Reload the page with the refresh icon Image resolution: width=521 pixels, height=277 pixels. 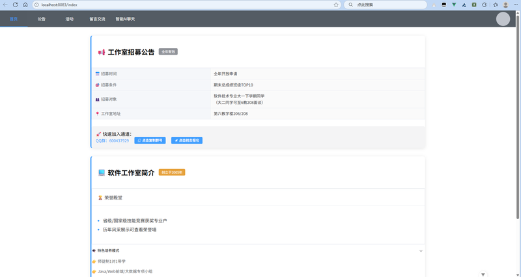pos(15,5)
